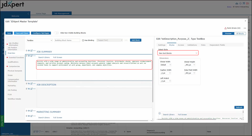Viewport: 252px width, 136px height.
Task: Click the Add Block button
Action: 135,40
